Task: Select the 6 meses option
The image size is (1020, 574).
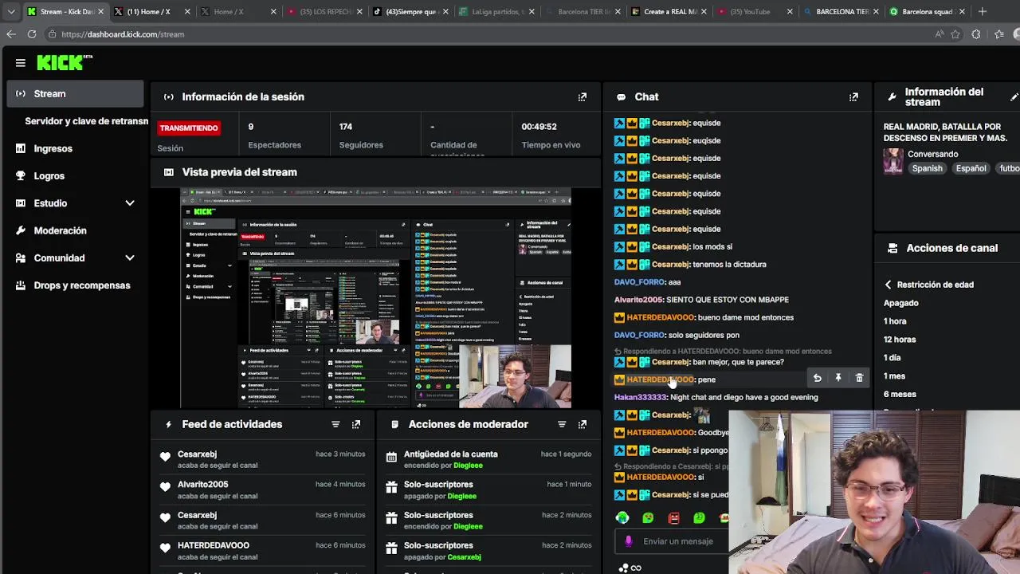Action: click(x=900, y=394)
